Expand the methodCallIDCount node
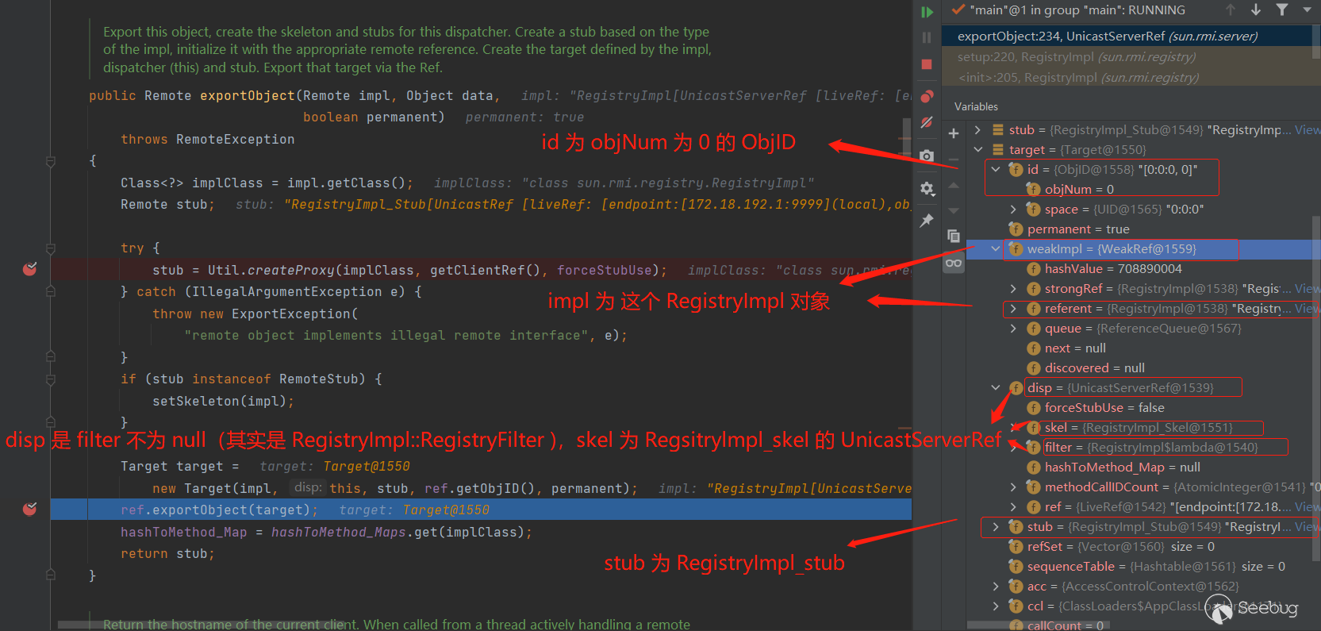Image resolution: width=1321 pixels, height=631 pixels. click(1013, 487)
